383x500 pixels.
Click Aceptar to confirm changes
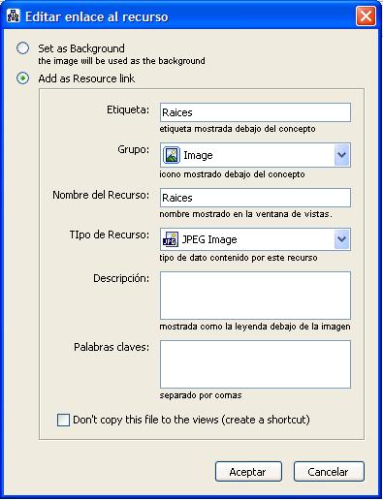pyautogui.click(x=248, y=472)
